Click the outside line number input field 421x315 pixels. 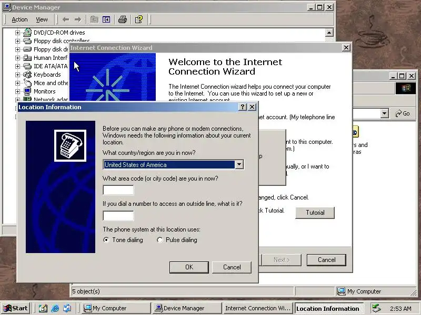point(118,216)
